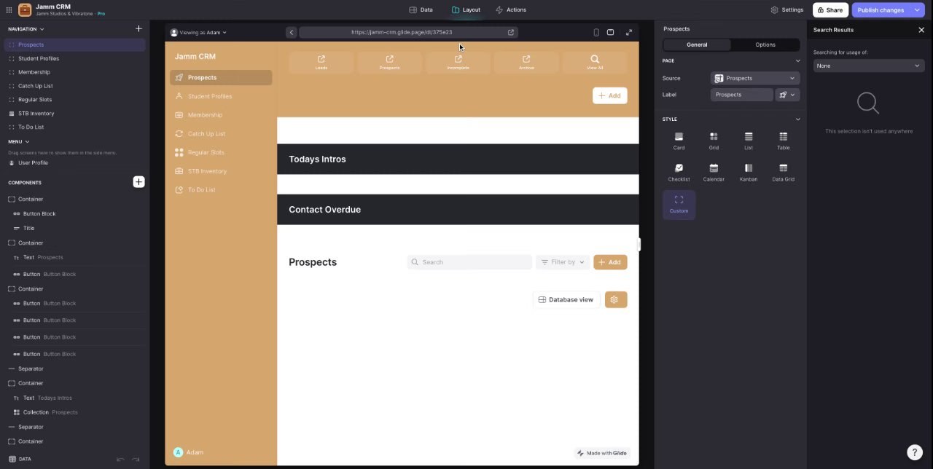Image resolution: width=933 pixels, height=469 pixels.
Task: Open Settings
Action: click(786, 10)
